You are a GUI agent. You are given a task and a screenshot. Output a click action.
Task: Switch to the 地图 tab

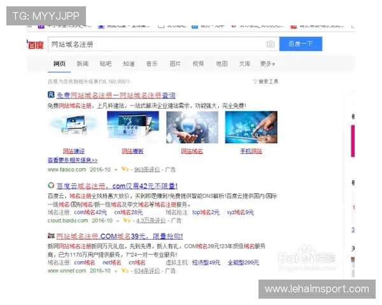point(222,64)
